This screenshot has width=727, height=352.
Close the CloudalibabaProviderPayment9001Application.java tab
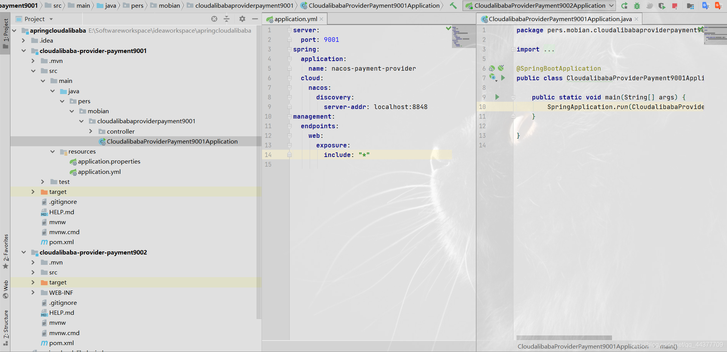637,19
